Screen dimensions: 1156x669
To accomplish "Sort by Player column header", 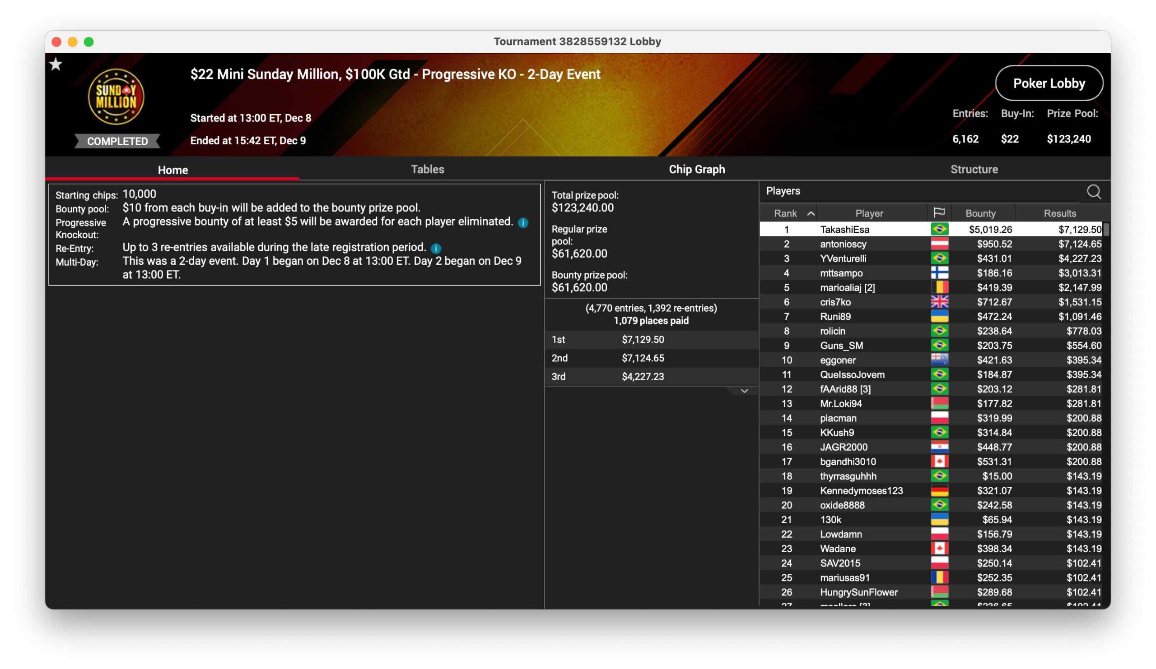I will pos(869,213).
